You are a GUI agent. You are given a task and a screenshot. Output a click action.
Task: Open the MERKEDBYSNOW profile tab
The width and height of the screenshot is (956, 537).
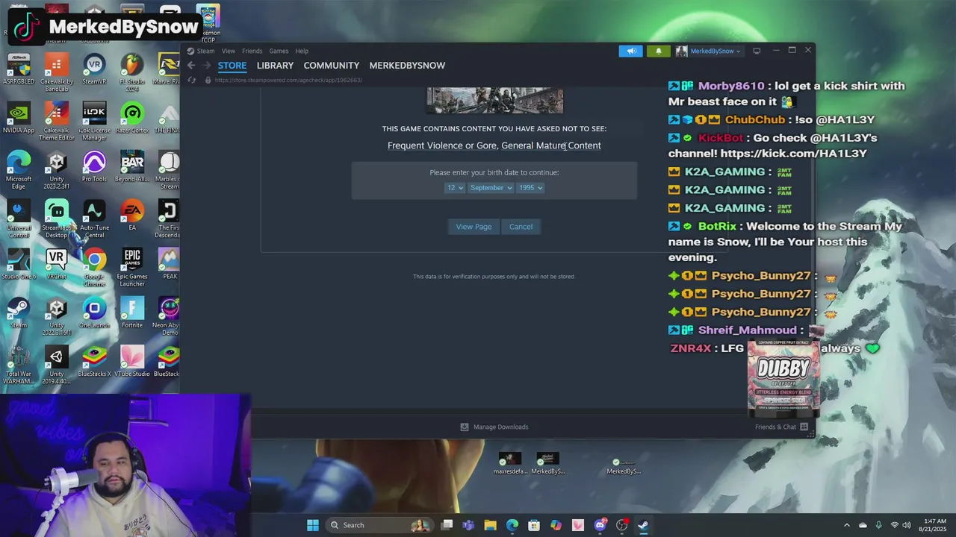(407, 66)
